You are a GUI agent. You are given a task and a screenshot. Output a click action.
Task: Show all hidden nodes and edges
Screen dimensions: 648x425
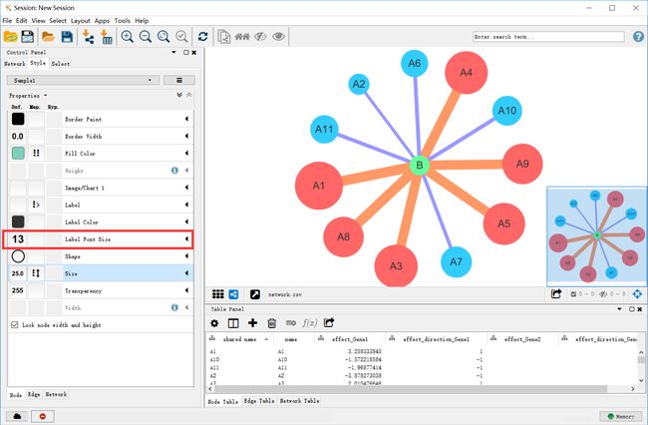click(x=278, y=37)
